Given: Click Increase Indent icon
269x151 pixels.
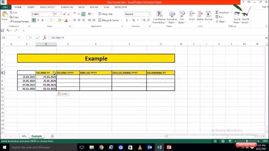Looking at the screenshot, I should pos(94,20).
